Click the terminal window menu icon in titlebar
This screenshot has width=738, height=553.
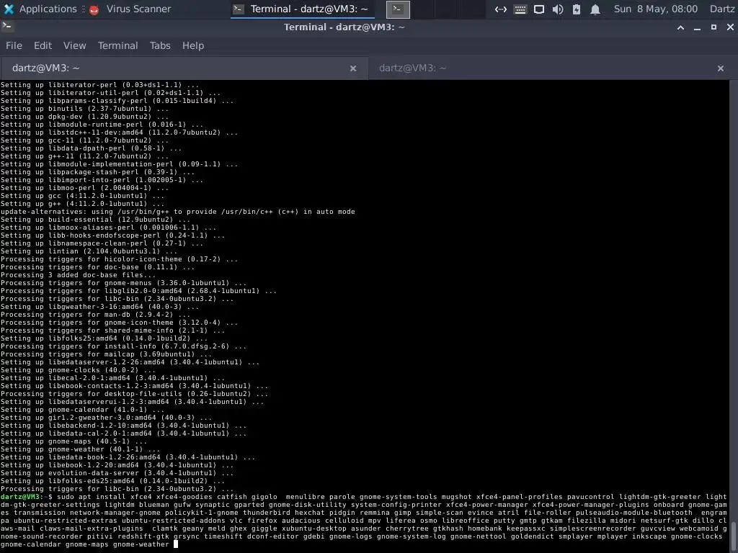pyautogui.click(x=6, y=27)
